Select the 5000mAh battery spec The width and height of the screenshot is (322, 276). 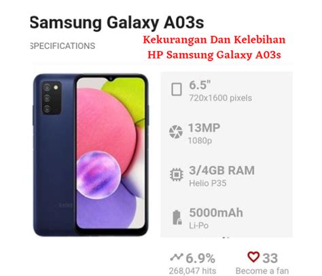pyautogui.click(x=216, y=219)
